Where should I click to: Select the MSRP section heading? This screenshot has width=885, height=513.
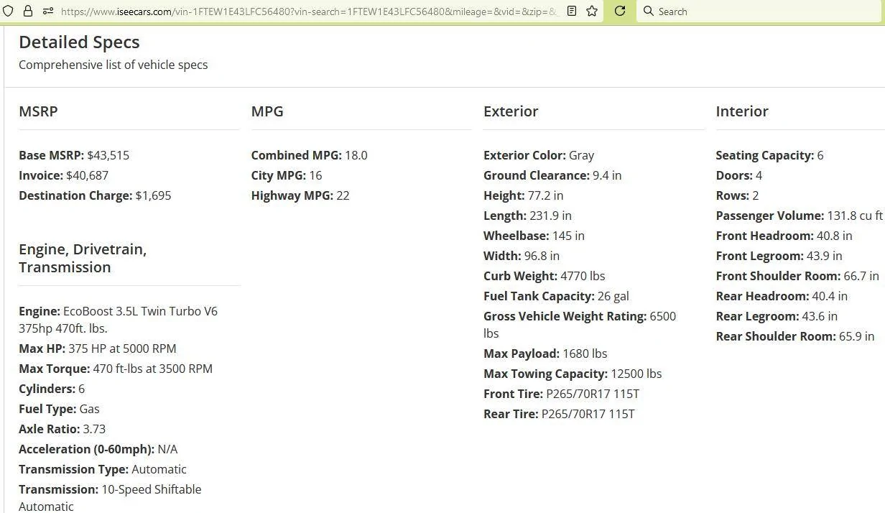(38, 111)
